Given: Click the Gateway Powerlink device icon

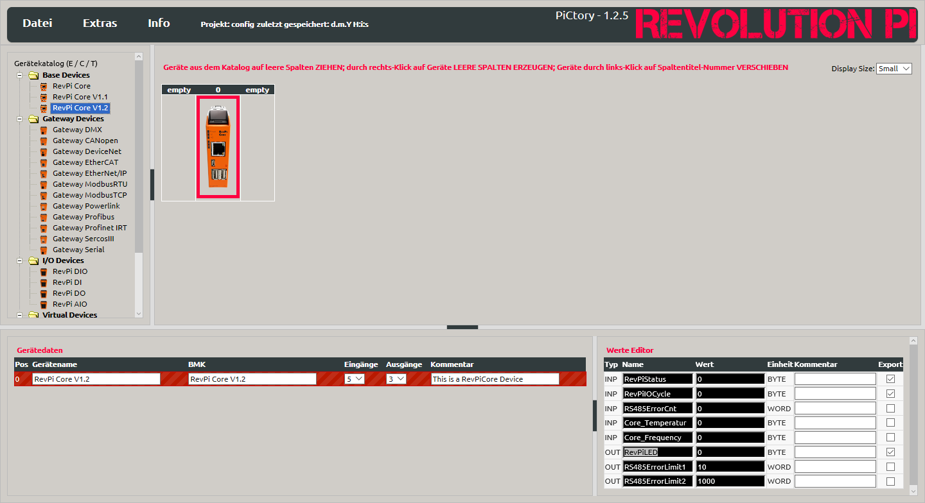Looking at the screenshot, I should (x=44, y=206).
